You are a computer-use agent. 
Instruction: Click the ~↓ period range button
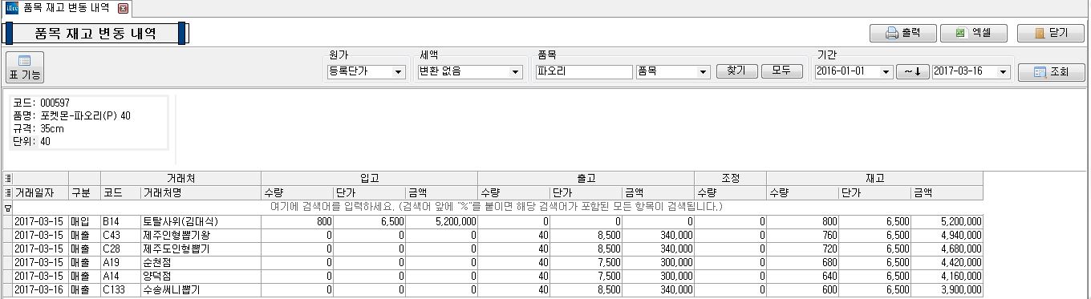(912, 71)
